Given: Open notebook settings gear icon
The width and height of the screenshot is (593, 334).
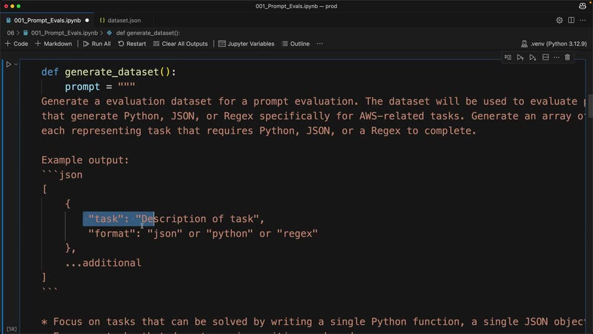Looking at the screenshot, I should pyautogui.click(x=560, y=20).
